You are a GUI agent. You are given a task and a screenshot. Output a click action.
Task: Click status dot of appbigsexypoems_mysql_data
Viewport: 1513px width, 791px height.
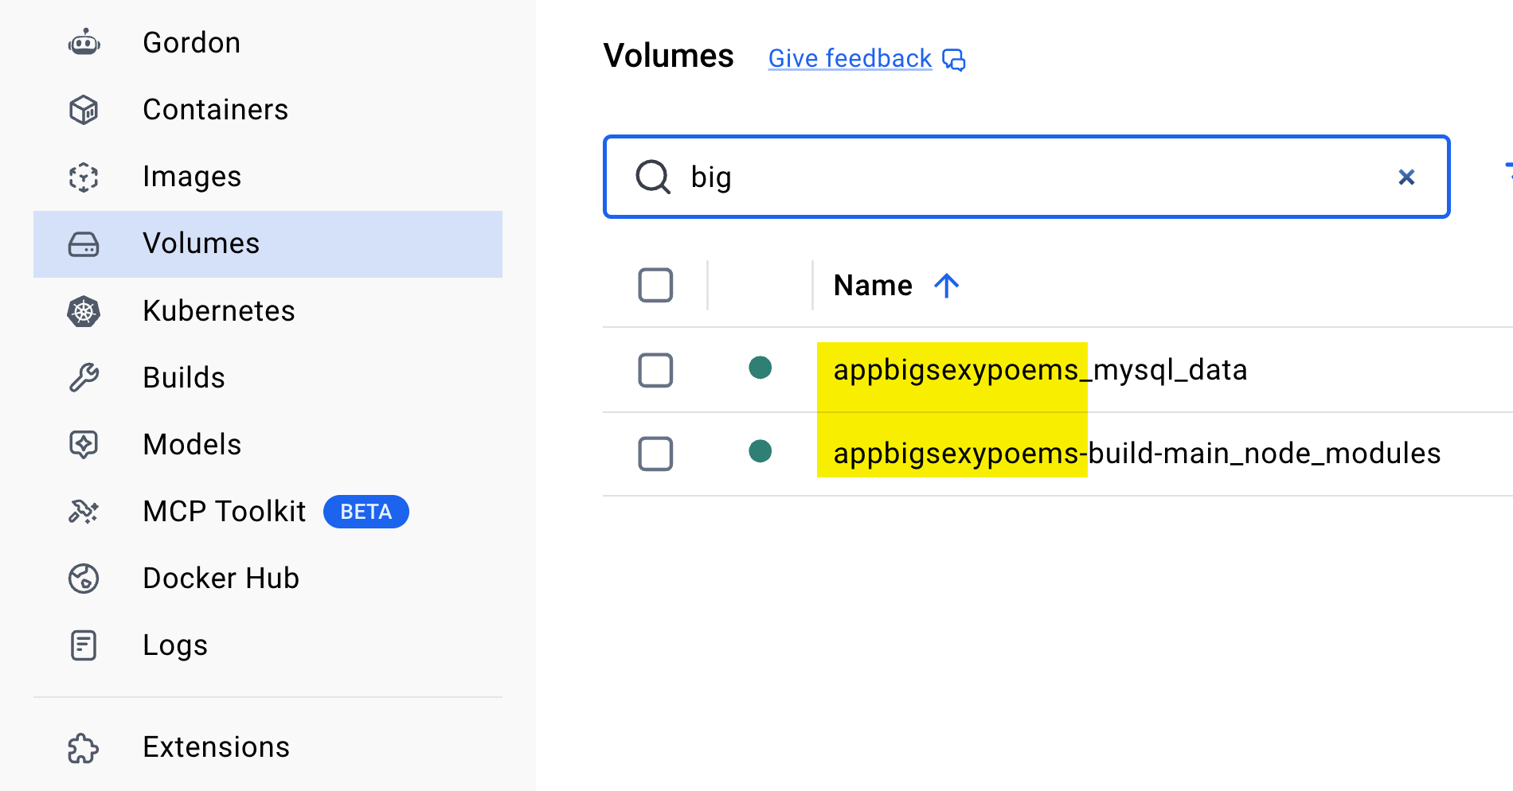pyautogui.click(x=760, y=368)
